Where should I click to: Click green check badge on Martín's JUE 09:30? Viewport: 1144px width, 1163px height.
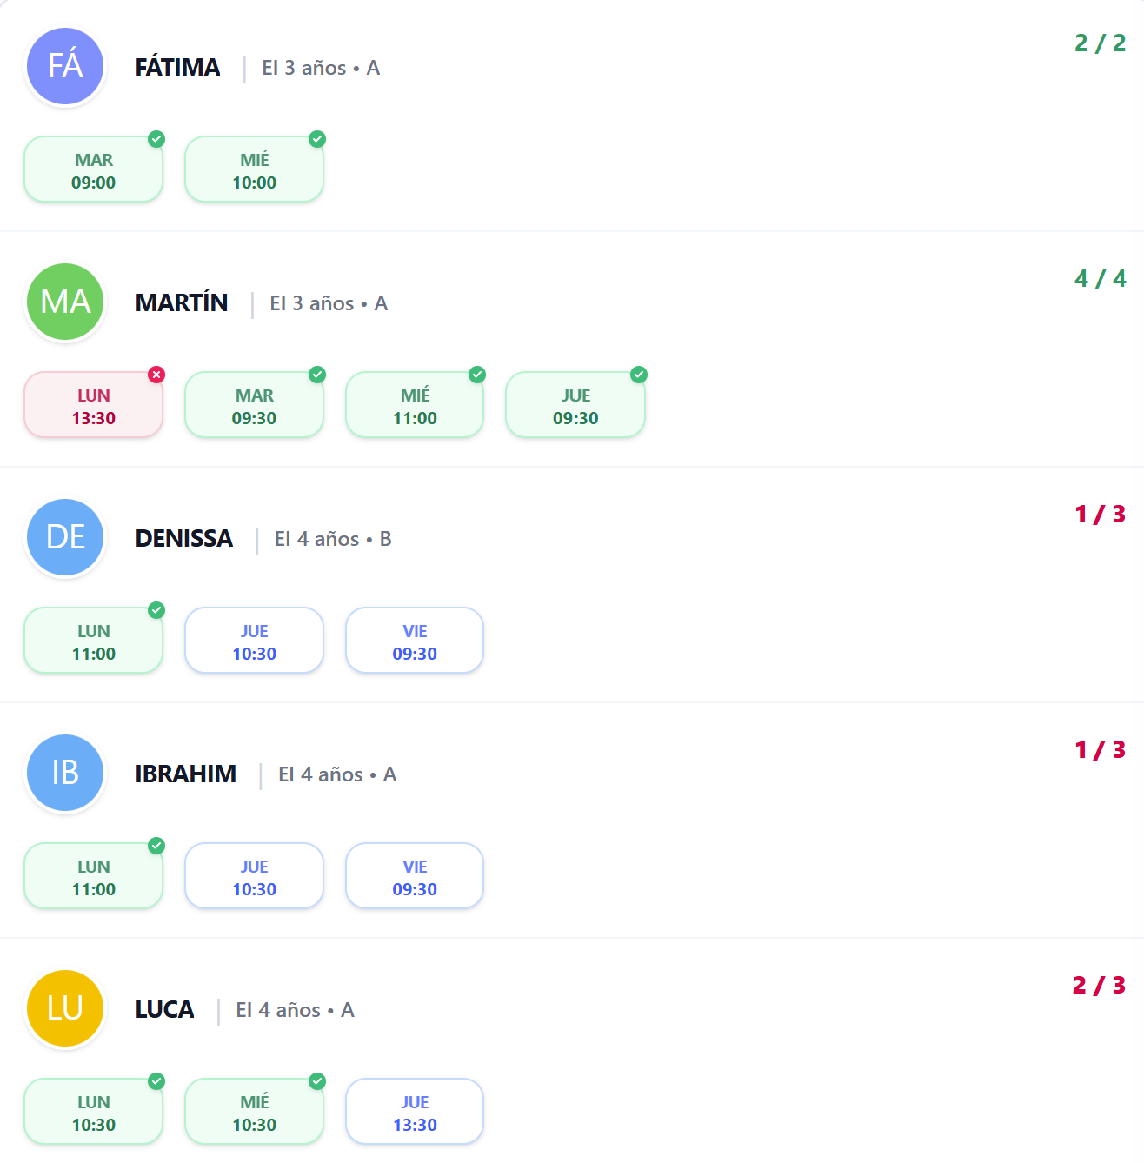(639, 375)
